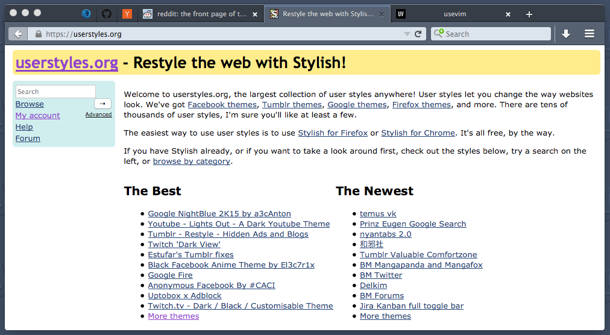This screenshot has width=610, height=335.
Task: Open the Google Fire style link
Action: 170,275
